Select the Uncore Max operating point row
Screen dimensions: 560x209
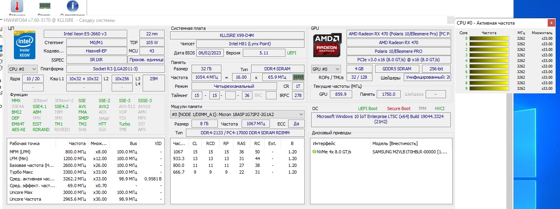point(85,192)
